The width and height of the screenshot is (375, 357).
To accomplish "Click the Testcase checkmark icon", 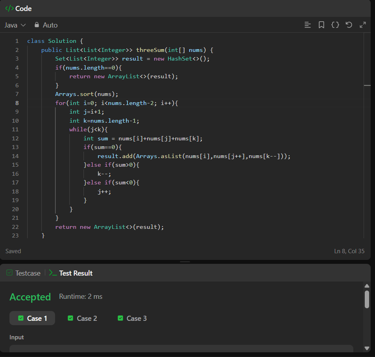I will pyautogui.click(x=9, y=272).
